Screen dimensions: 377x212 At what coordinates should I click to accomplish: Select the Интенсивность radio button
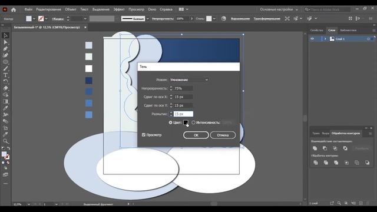[193, 122]
